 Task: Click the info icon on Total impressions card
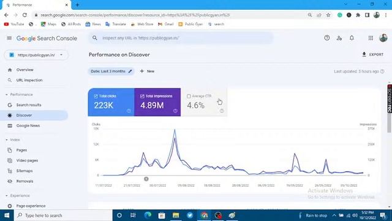tap(175, 110)
